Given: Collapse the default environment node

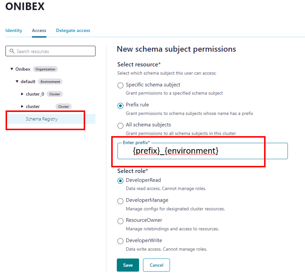Looking at the screenshot, I should tap(17, 81).
